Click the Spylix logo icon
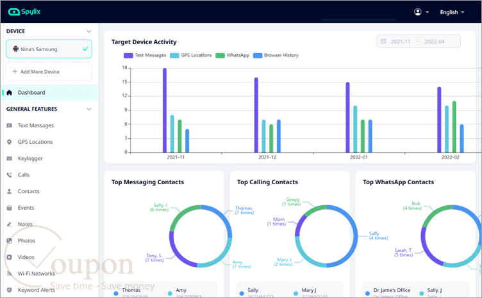The height and width of the screenshot is (298, 482). pos(14,12)
